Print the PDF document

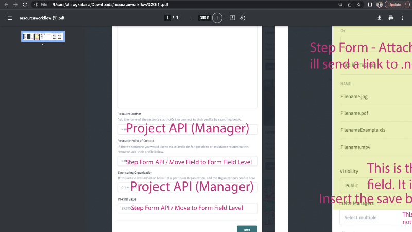pos(391,18)
